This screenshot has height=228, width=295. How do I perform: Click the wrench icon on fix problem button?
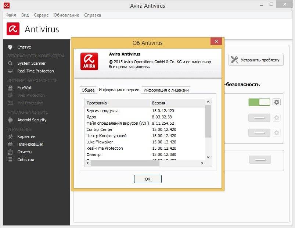click(x=234, y=60)
